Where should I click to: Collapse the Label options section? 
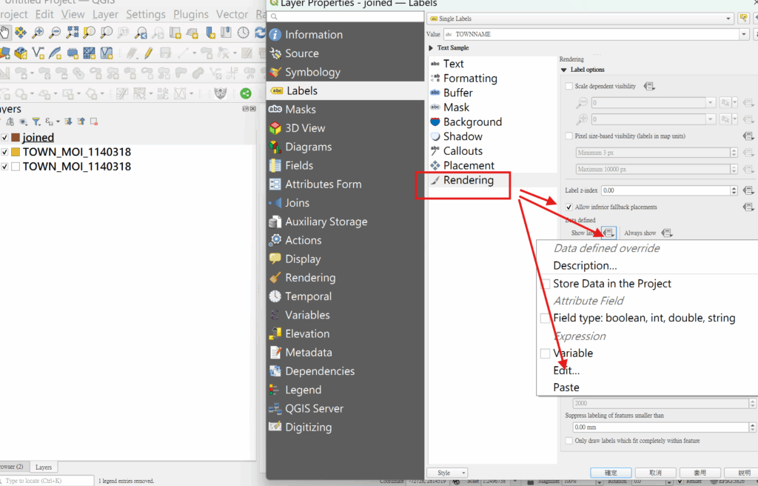563,70
